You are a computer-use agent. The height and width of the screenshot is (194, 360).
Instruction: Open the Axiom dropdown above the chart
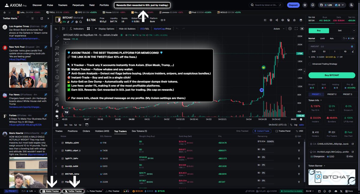pos(278,29)
